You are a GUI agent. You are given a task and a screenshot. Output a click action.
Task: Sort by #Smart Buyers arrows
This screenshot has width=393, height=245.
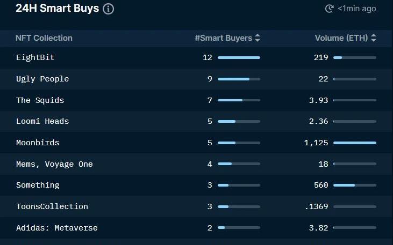[258, 38]
